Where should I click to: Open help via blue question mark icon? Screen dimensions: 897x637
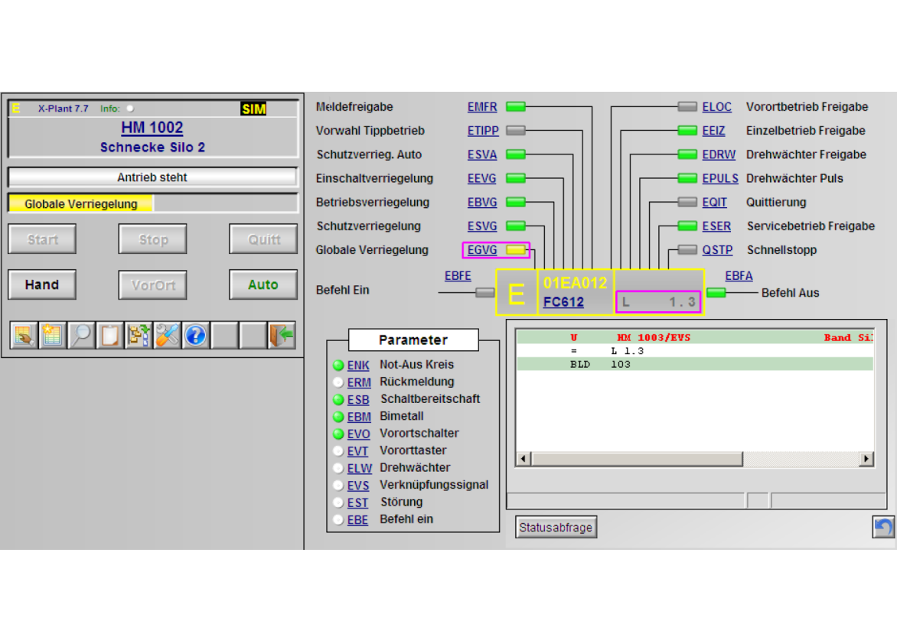coord(195,335)
